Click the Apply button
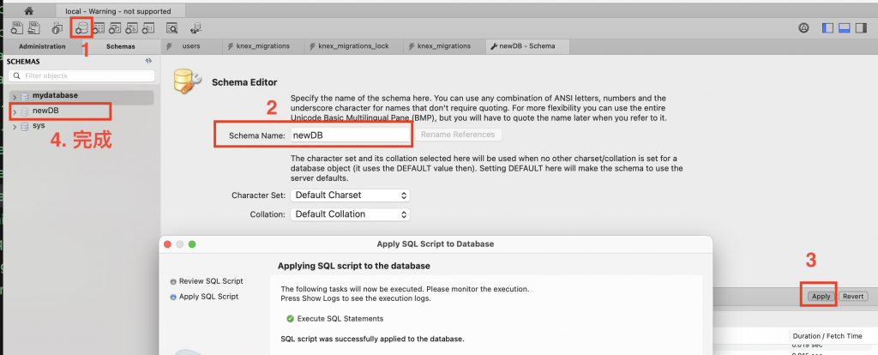Viewport: 878px width, 355px height. tap(821, 297)
